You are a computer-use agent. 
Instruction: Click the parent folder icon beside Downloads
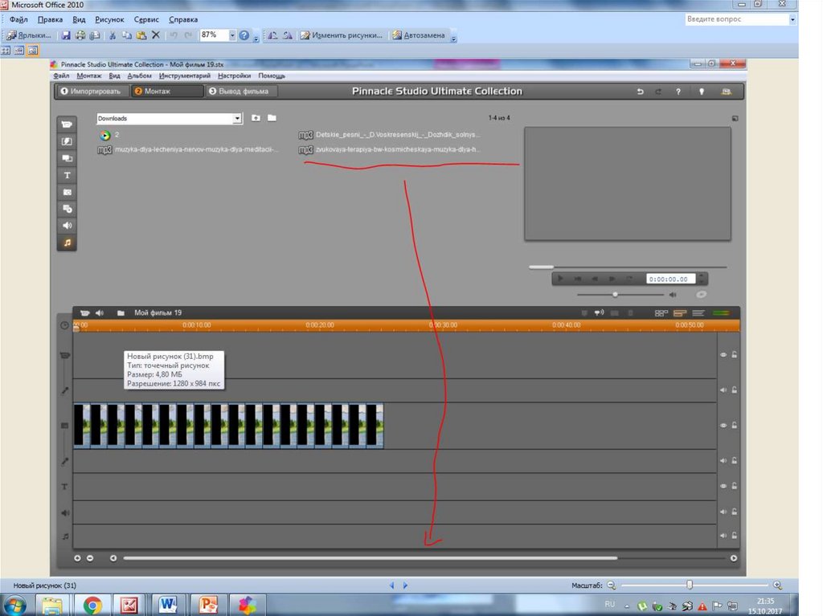click(256, 118)
